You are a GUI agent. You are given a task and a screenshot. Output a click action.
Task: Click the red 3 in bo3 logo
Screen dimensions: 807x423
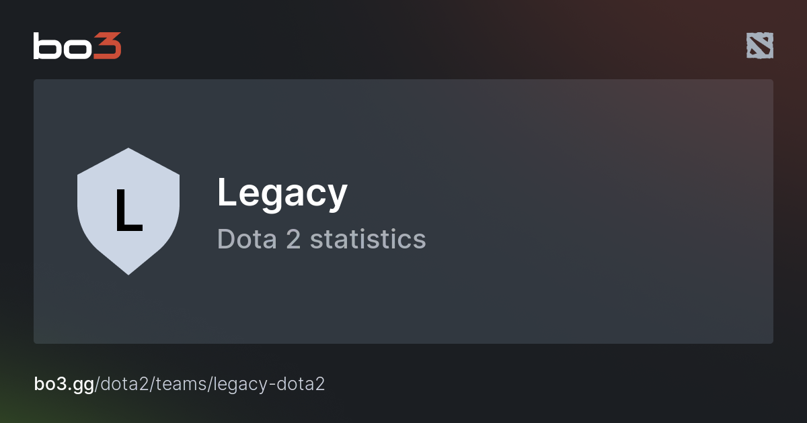click(108, 46)
